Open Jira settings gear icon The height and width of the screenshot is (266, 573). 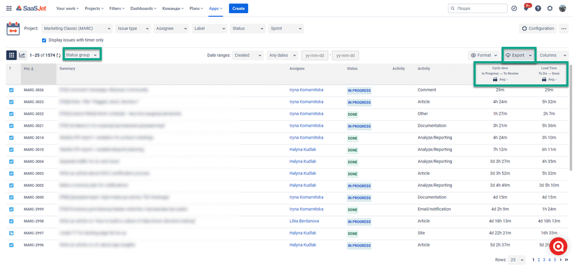point(549,9)
